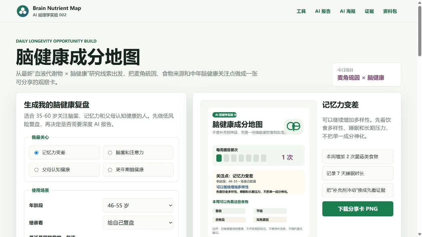422x237 pixels.
Task: Click the AI 延续学实验 002 subtitle
Action: tap(49, 15)
